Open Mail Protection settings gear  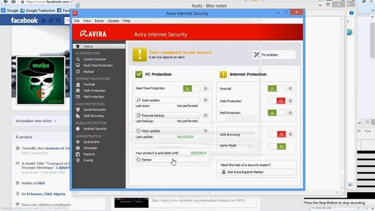tap(290, 113)
